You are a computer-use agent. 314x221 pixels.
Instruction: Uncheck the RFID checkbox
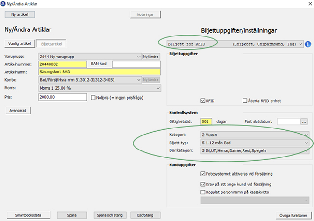point(203,100)
